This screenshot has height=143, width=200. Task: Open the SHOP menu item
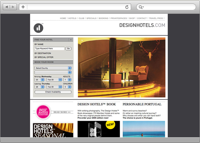[132, 18]
